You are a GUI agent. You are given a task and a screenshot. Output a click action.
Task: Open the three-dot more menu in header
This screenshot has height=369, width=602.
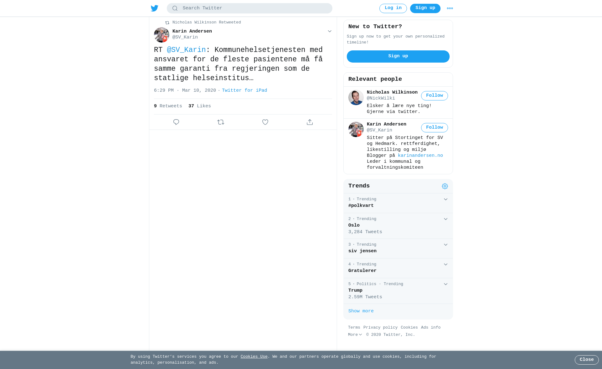450,8
